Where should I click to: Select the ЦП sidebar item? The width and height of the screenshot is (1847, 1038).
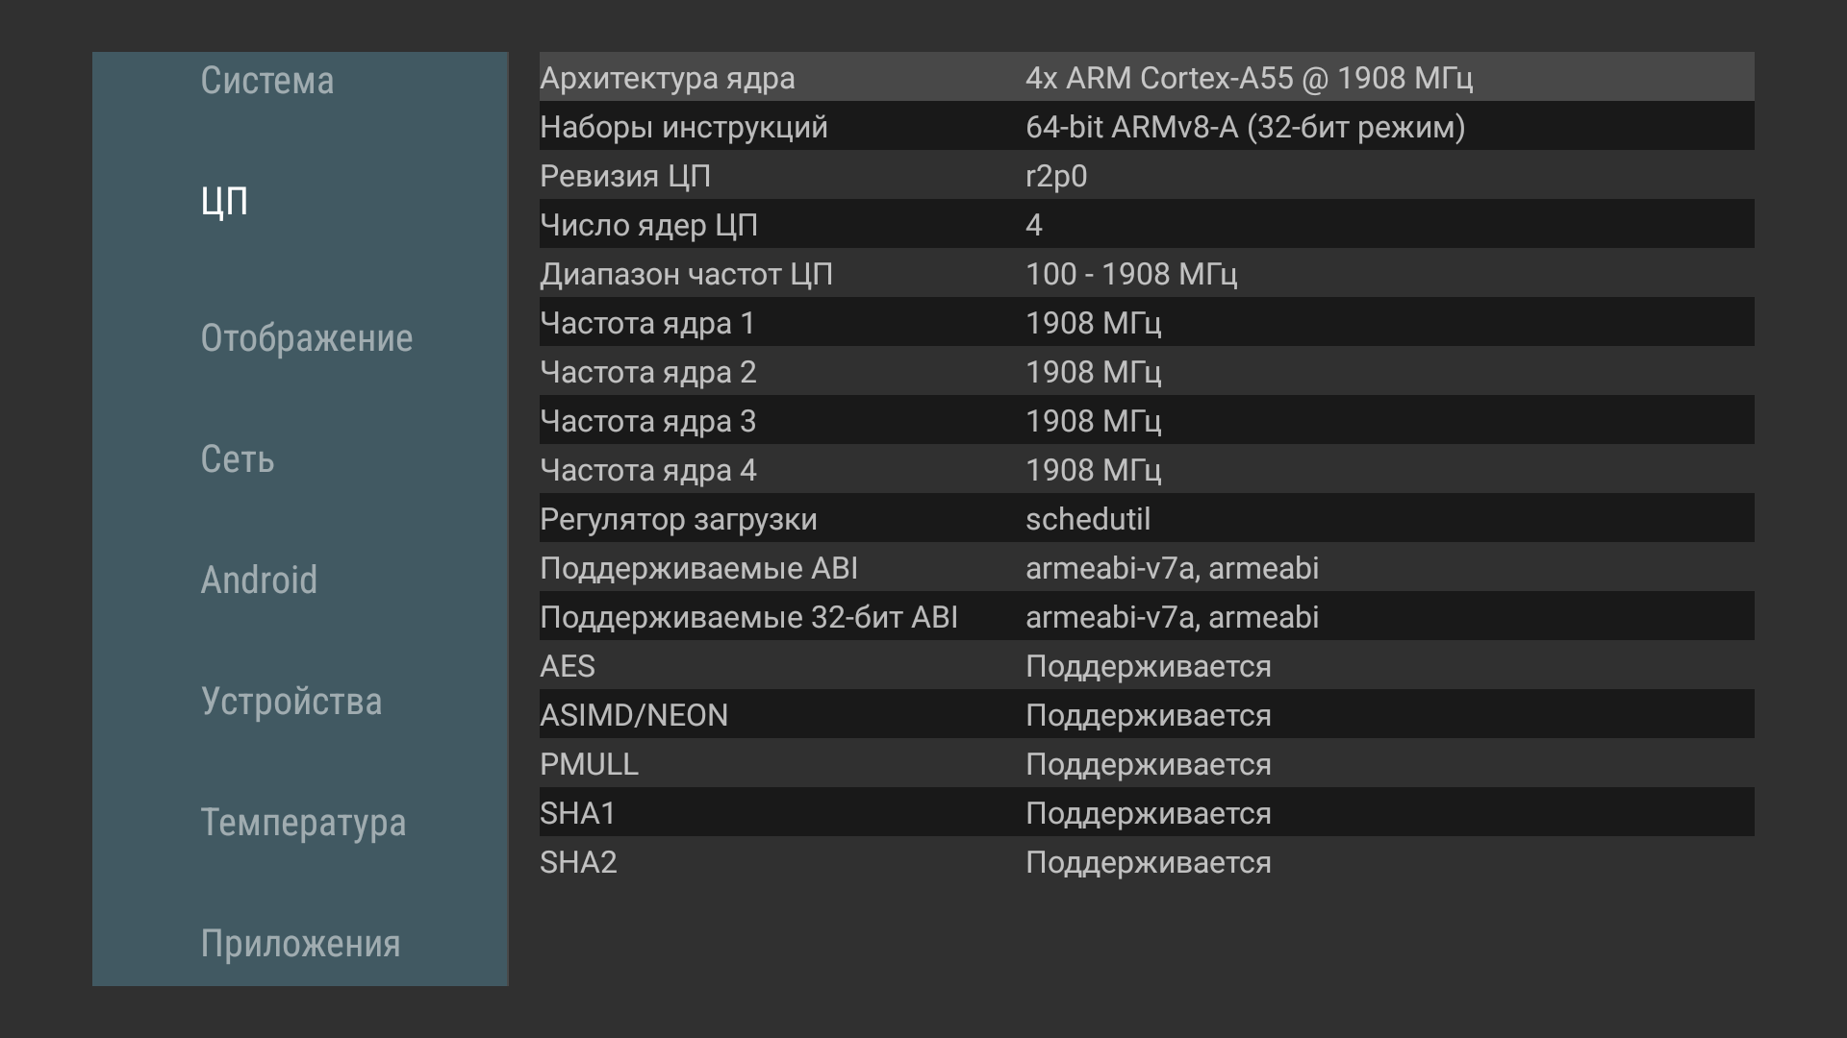point(225,201)
